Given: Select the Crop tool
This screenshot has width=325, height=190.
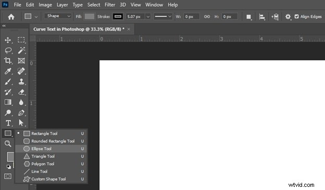Looking at the screenshot, I should click(8, 60).
